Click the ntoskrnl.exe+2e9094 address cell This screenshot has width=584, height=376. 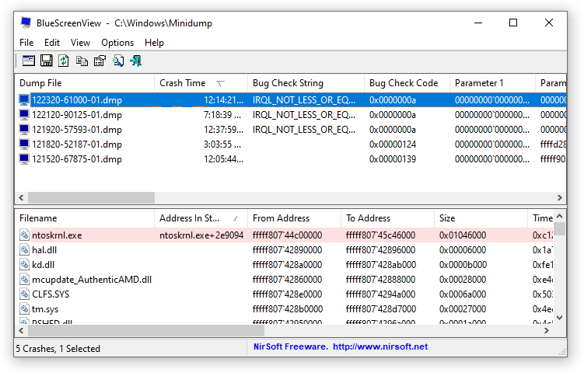click(x=201, y=235)
